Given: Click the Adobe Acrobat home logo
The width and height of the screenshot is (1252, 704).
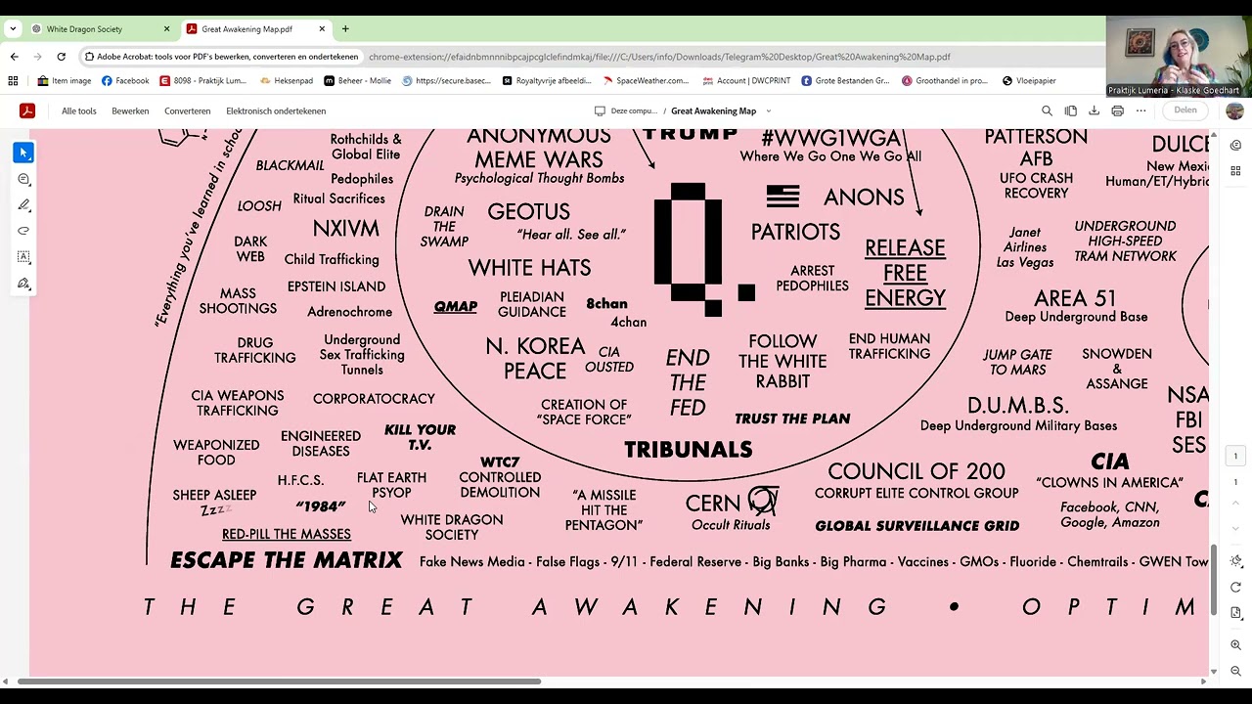Looking at the screenshot, I should click(x=27, y=110).
